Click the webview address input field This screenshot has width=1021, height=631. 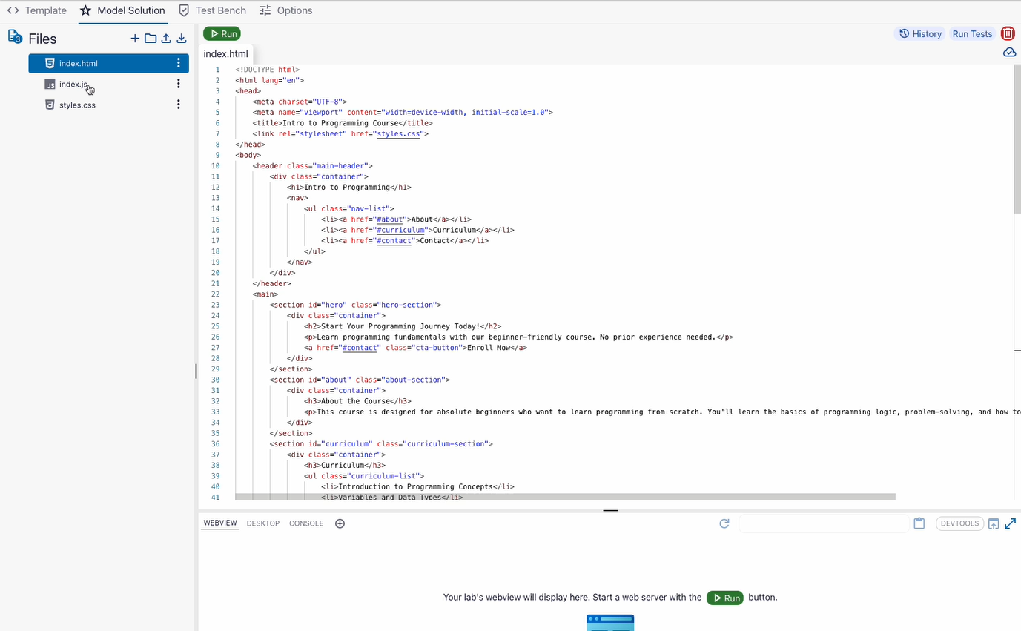click(x=823, y=523)
